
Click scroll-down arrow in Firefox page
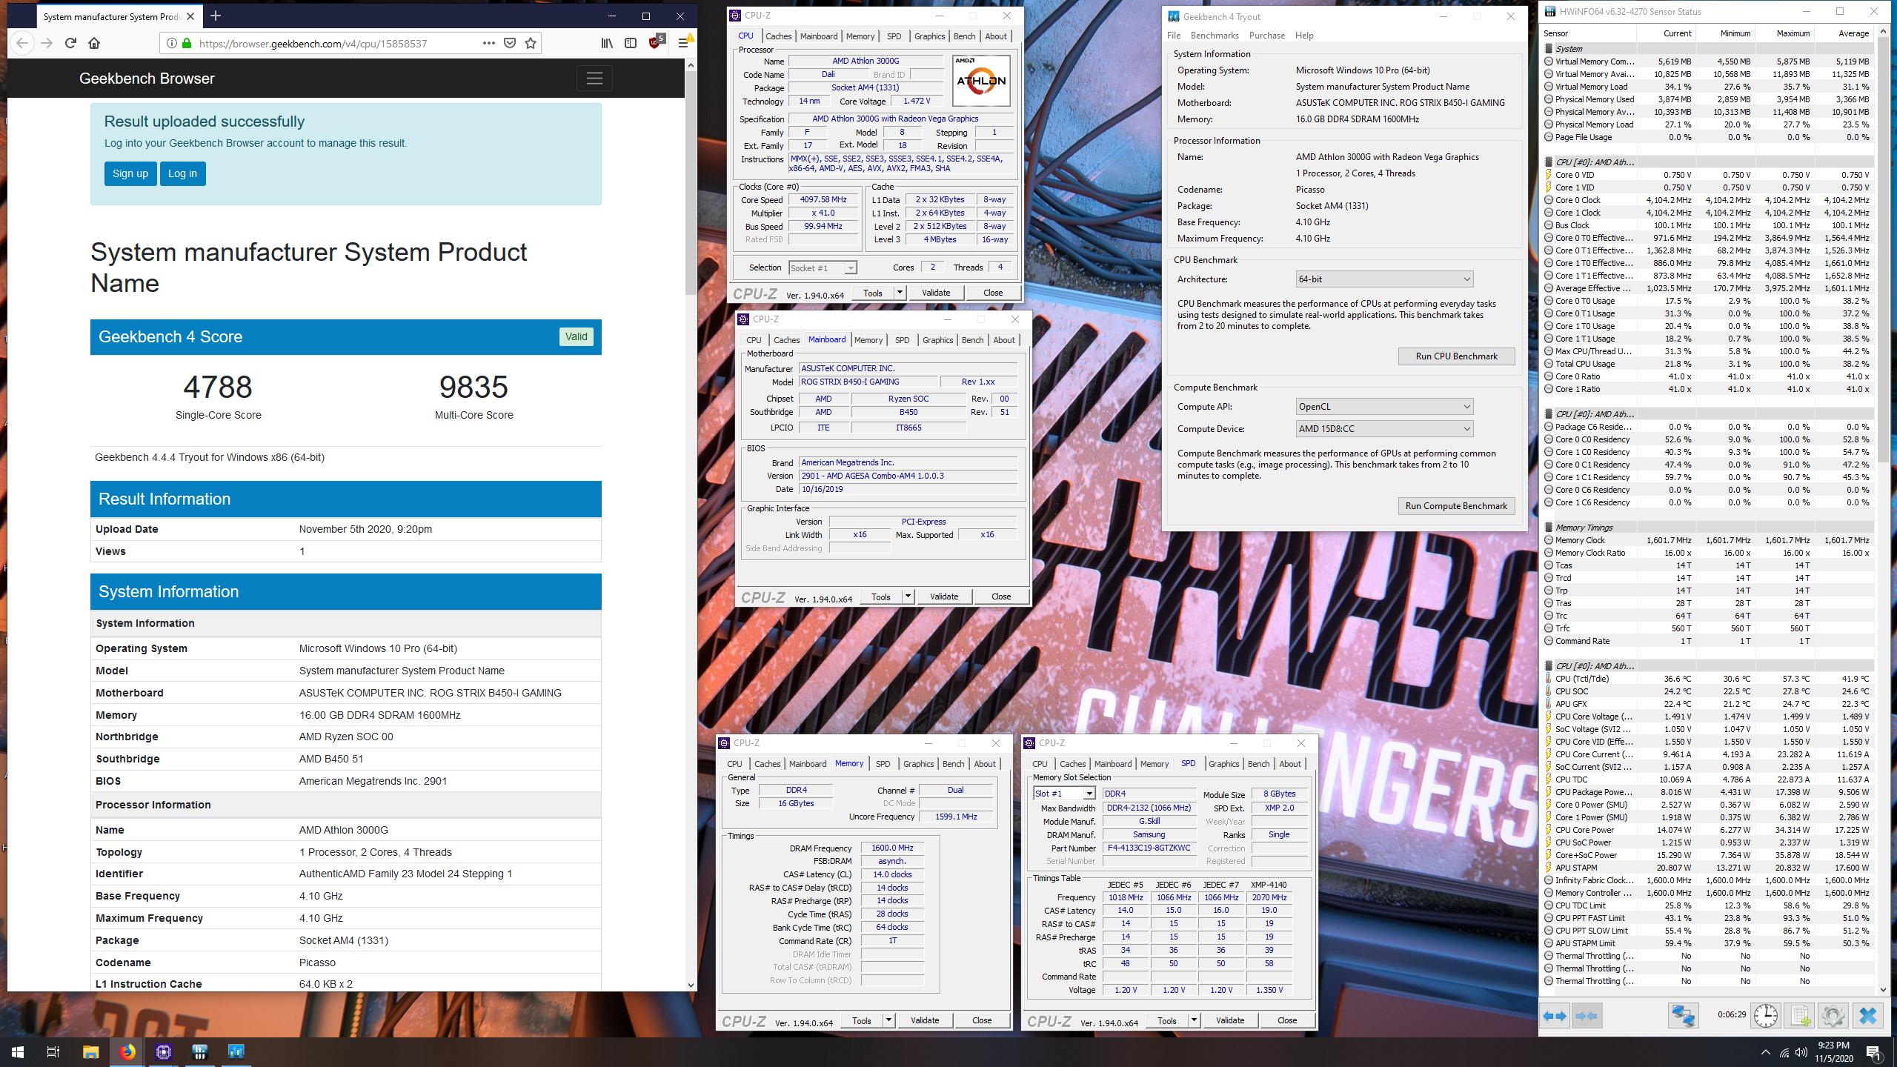tap(691, 985)
